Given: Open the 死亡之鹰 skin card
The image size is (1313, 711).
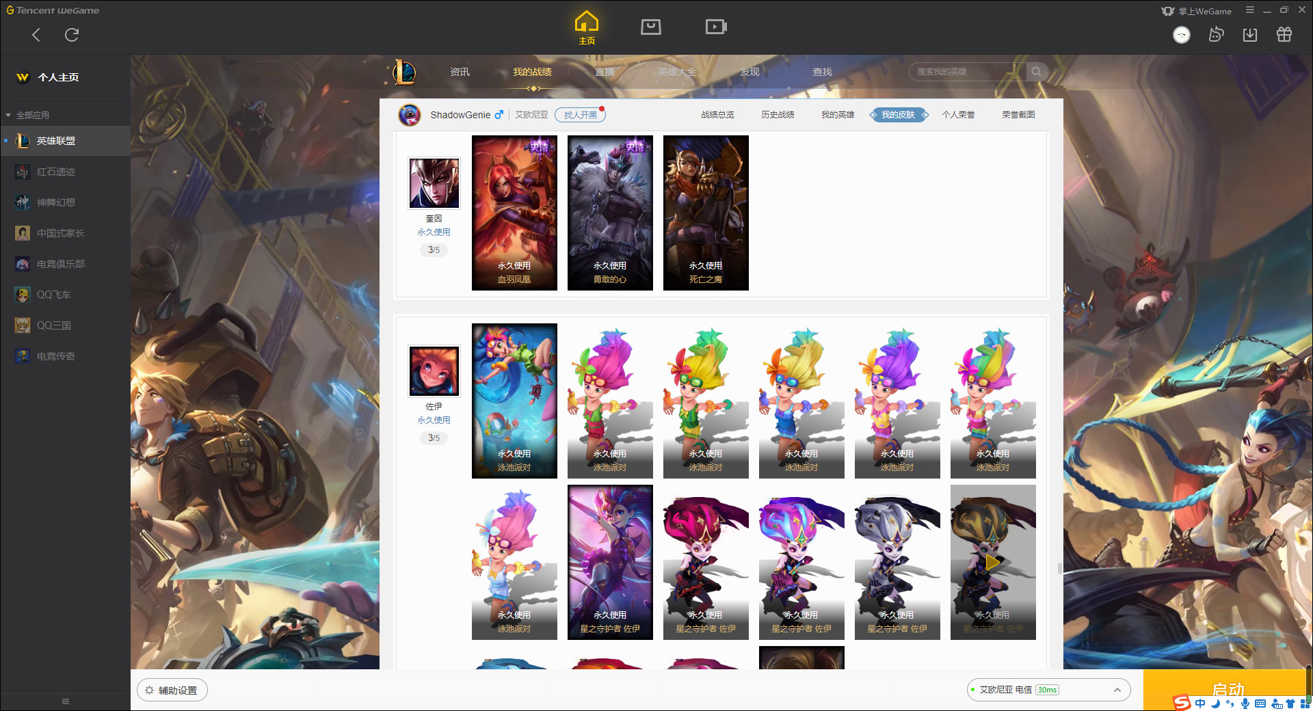Looking at the screenshot, I should (706, 213).
